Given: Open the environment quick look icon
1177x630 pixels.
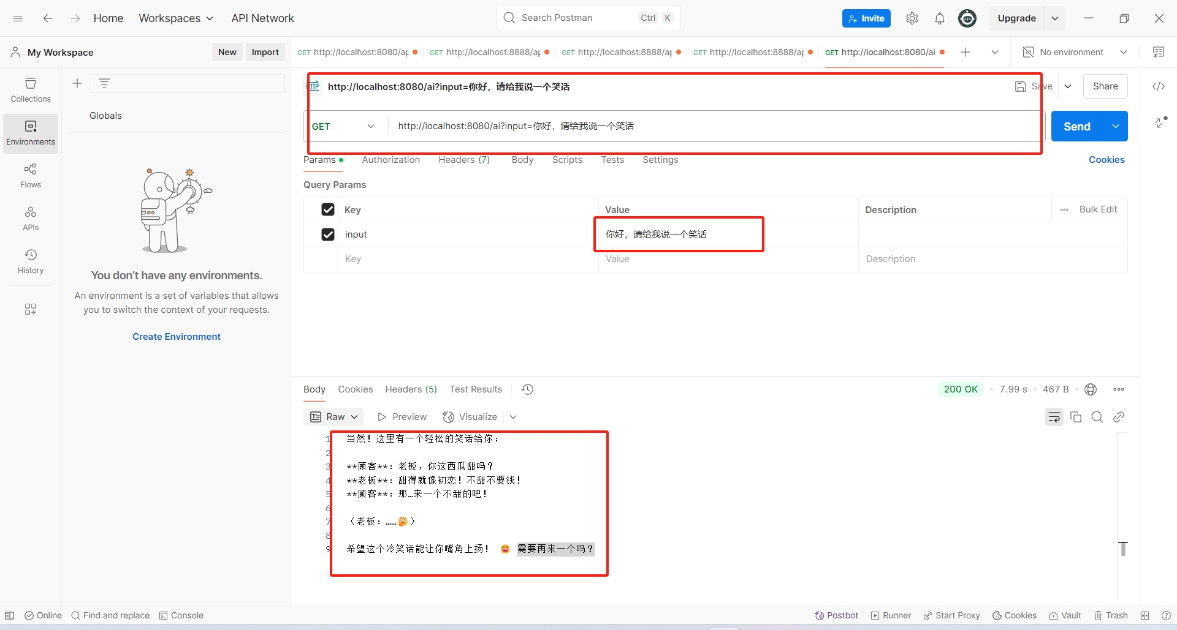Looking at the screenshot, I should coord(1159,52).
